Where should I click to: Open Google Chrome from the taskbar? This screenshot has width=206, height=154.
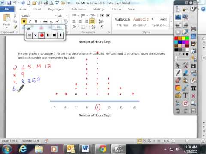pyautogui.click(x=103, y=149)
